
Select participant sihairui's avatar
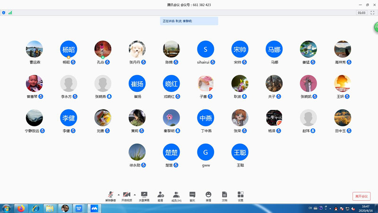coord(206,49)
